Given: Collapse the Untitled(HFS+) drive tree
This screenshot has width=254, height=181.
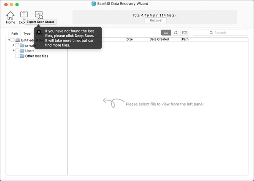Looking at the screenshot, I should 9,40.
